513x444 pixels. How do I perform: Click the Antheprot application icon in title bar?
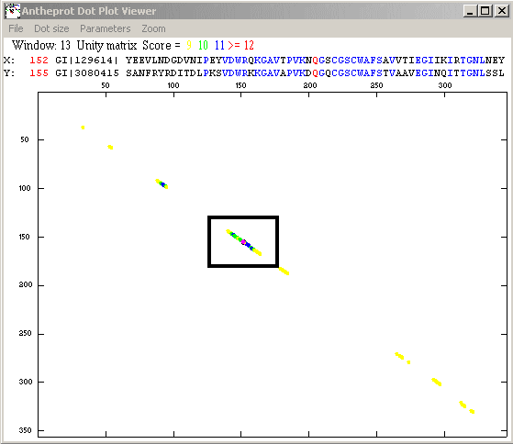tap(13, 11)
